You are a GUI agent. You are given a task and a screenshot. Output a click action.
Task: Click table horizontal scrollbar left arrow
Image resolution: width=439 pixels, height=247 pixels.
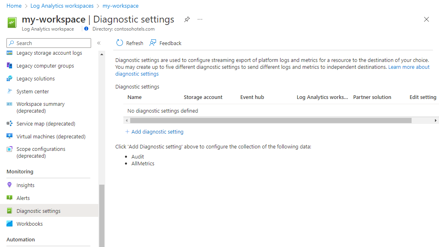[127, 120]
